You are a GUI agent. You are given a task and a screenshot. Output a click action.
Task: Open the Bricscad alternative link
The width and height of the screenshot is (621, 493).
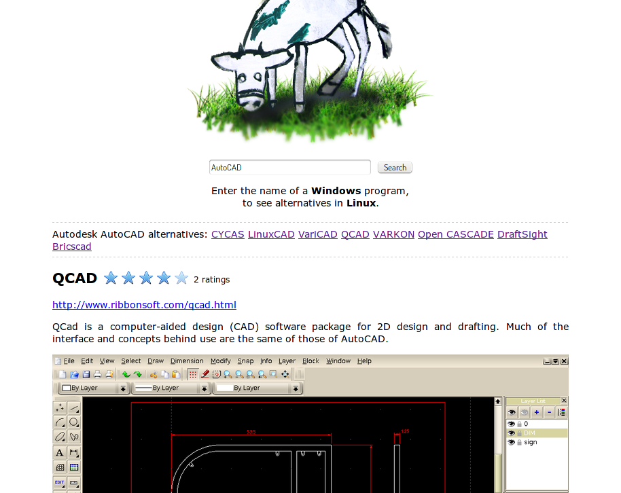tap(72, 246)
